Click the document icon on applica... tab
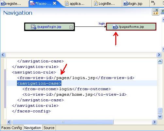164x131 pixels. [67, 4]
